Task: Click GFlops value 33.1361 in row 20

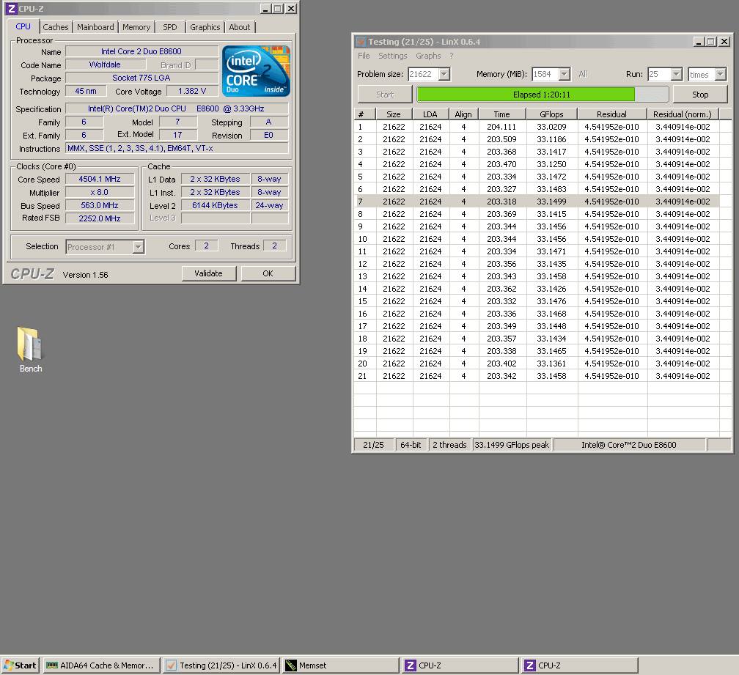Action: pyautogui.click(x=551, y=364)
